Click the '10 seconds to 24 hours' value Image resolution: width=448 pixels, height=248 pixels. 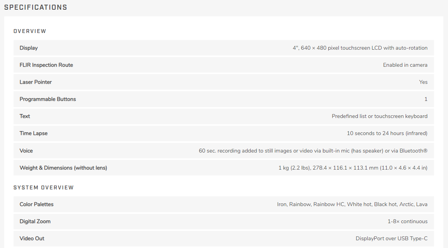click(387, 133)
